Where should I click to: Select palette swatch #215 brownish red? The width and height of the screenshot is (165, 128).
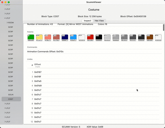click(x=56, y=38)
